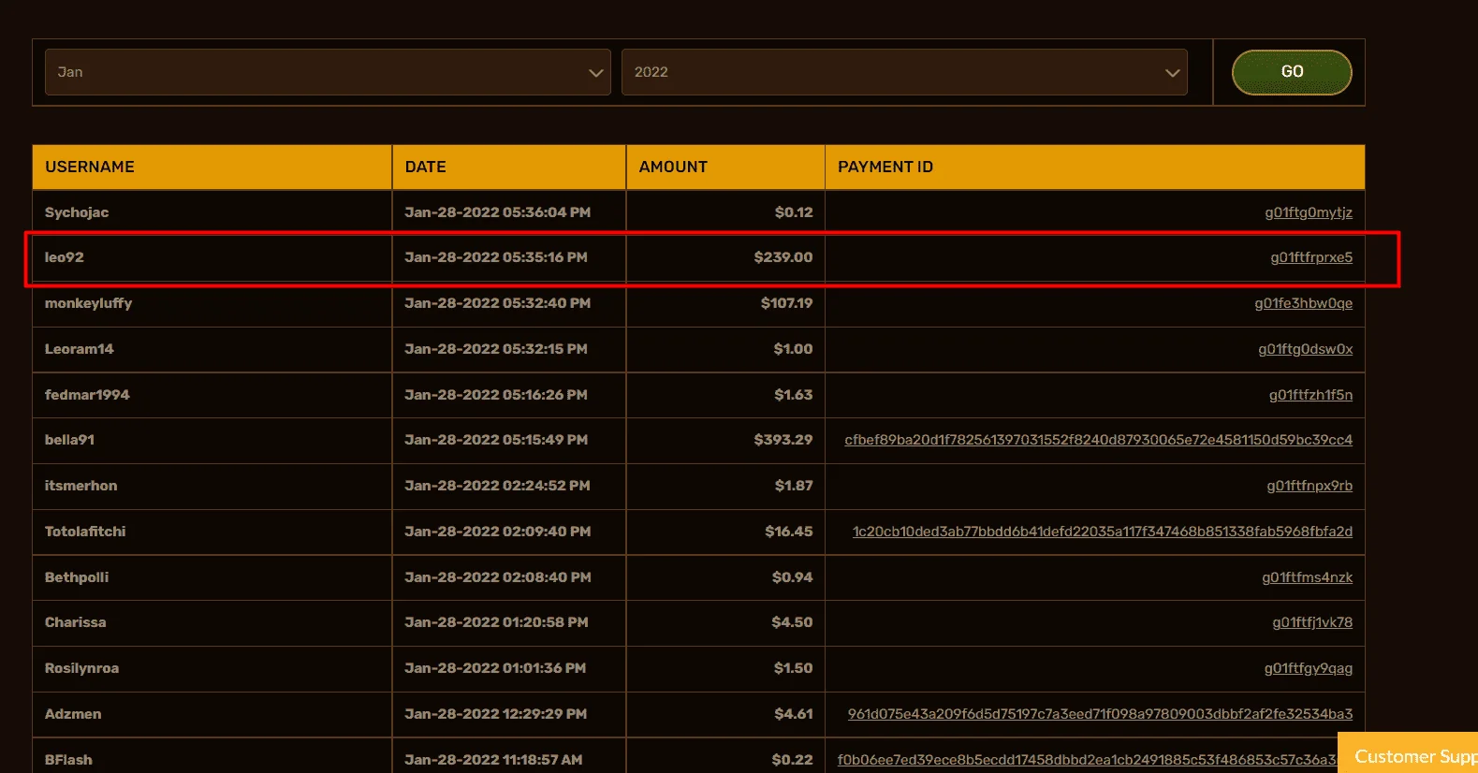Open payment ID link g01ftg0mytjz
The height and width of the screenshot is (773, 1478).
pyautogui.click(x=1309, y=212)
